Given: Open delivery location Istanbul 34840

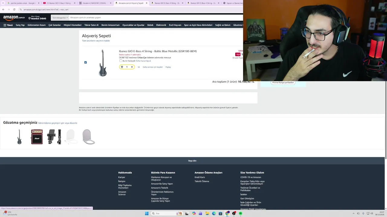Looking at the screenshot, I should click(x=37, y=17).
